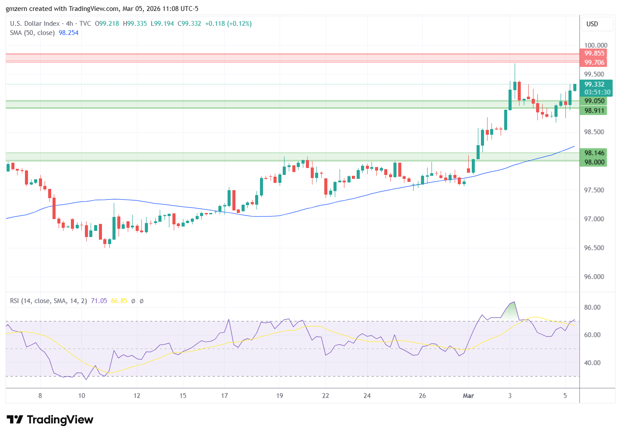Click the yellow RSI average value 66.85

[x=119, y=301]
